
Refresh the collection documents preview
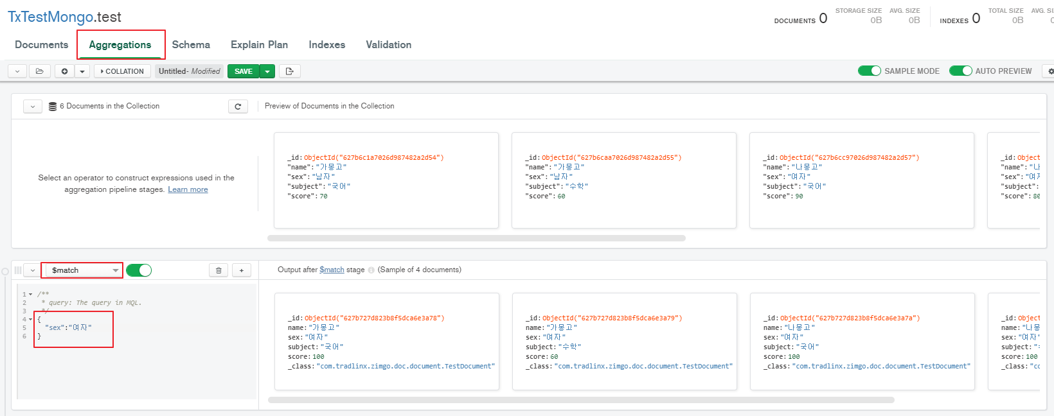[238, 107]
